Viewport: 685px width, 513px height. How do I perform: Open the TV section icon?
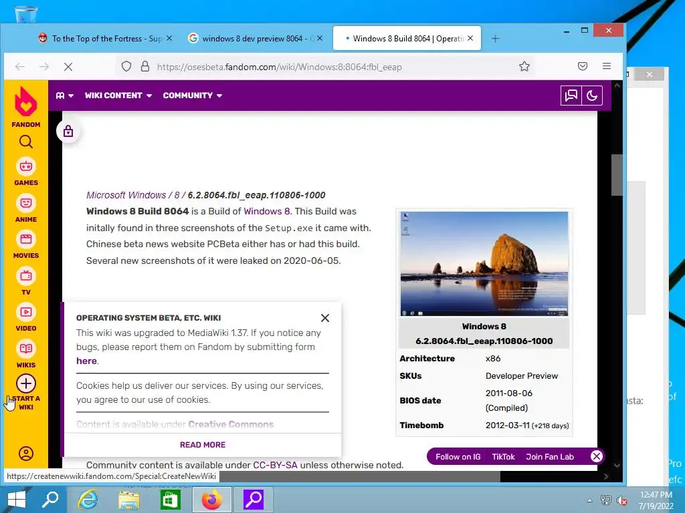(26, 276)
